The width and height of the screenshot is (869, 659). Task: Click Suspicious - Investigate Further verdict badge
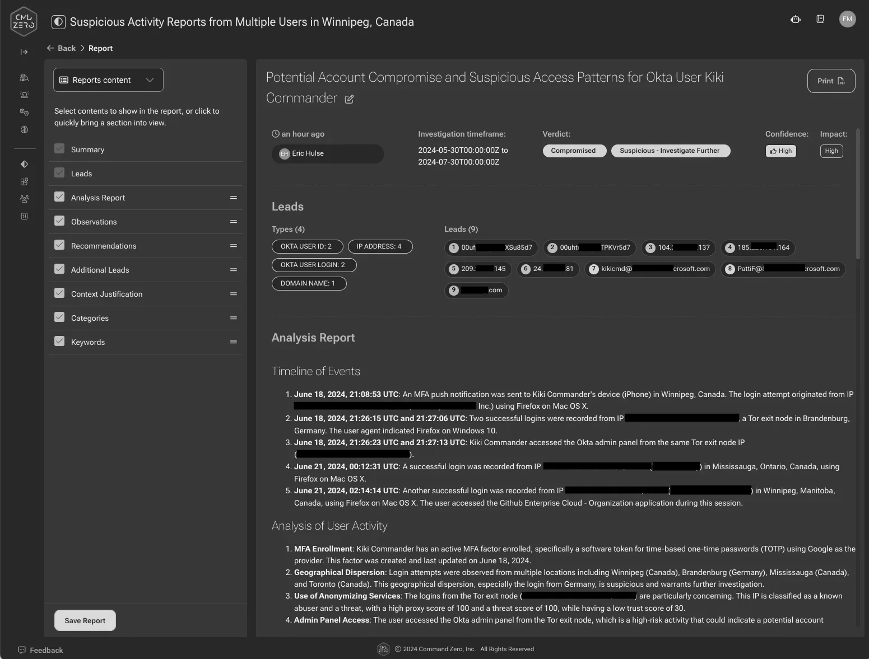[671, 151]
